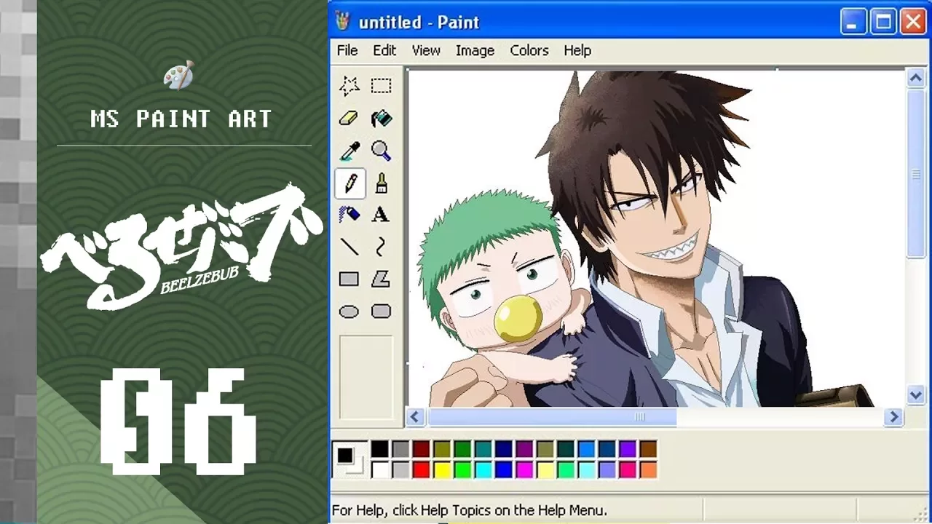Select the Airbrush spray can tool

click(x=349, y=215)
